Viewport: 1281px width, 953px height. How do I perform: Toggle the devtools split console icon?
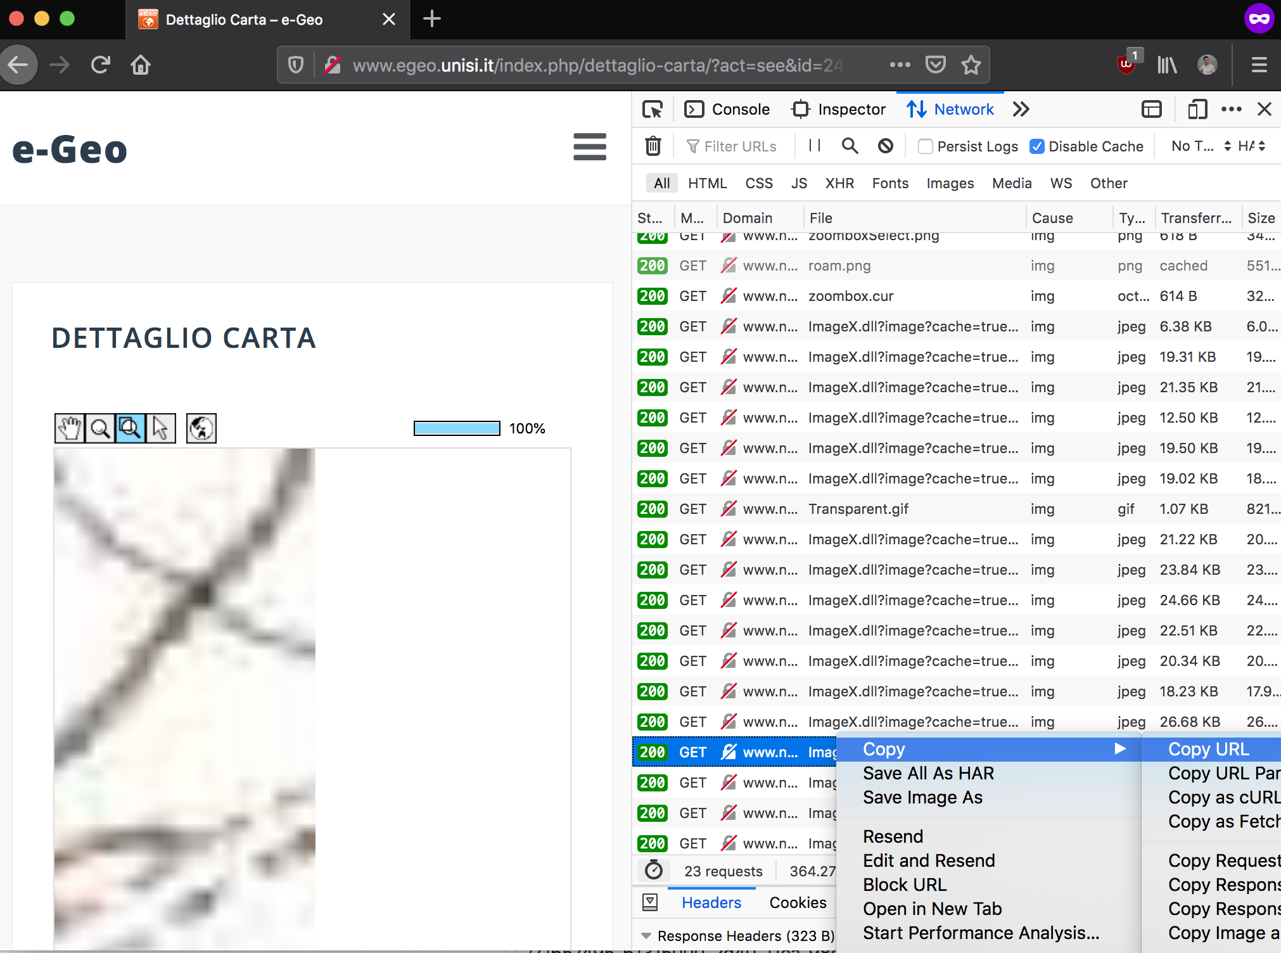1151,110
